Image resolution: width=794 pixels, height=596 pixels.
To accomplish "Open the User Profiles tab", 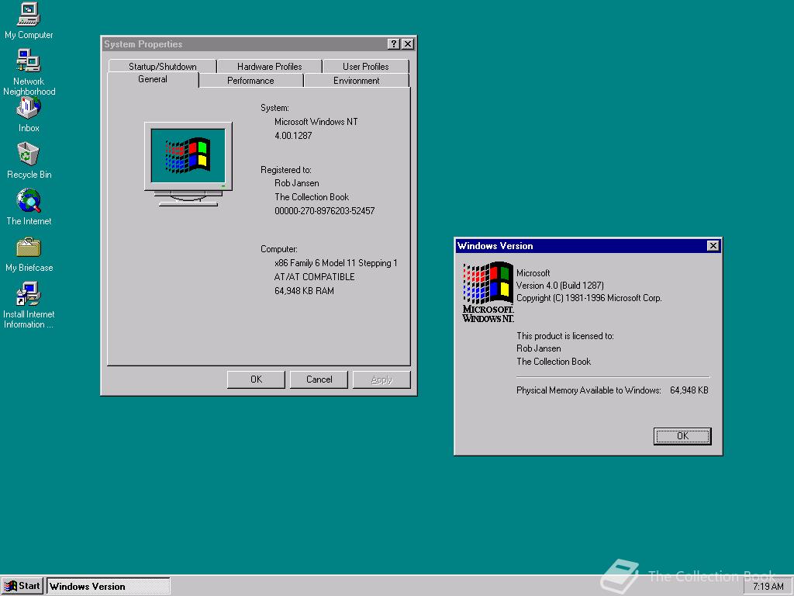I will (x=366, y=67).
